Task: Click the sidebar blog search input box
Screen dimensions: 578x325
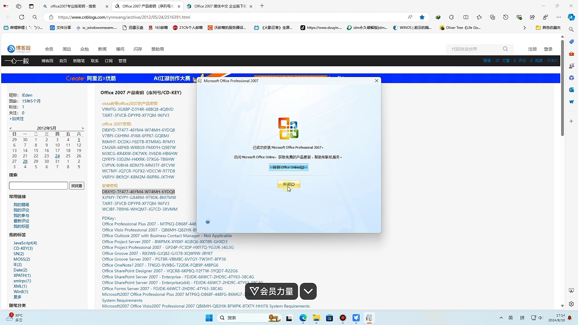Action: [x=39, y=186]
